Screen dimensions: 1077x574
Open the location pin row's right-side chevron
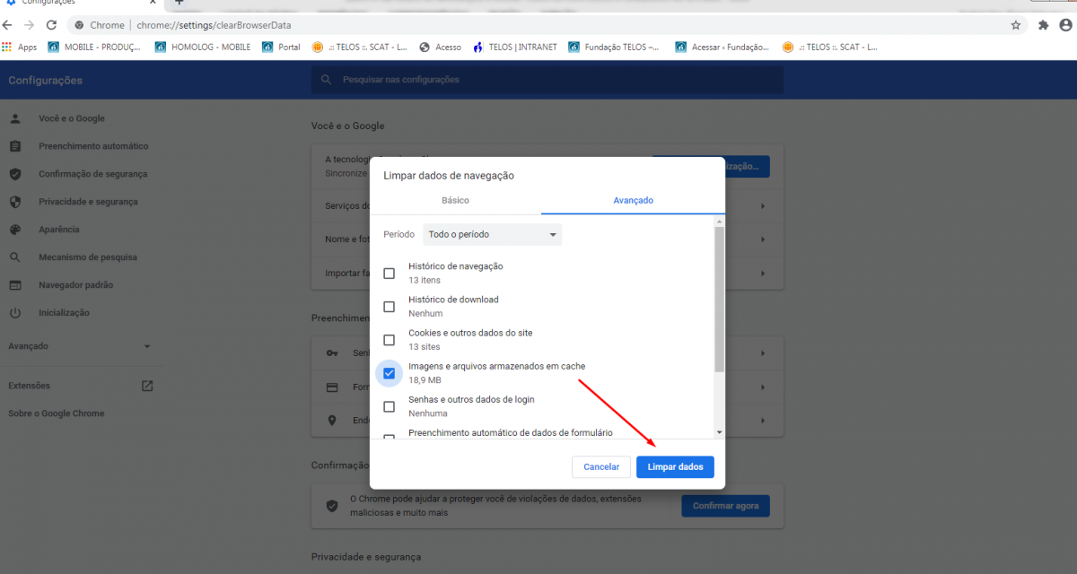[763, 421]
